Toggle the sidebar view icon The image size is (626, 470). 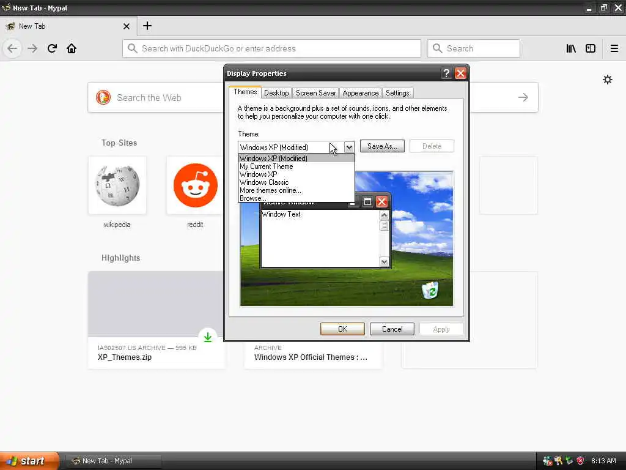click(591, 49)
